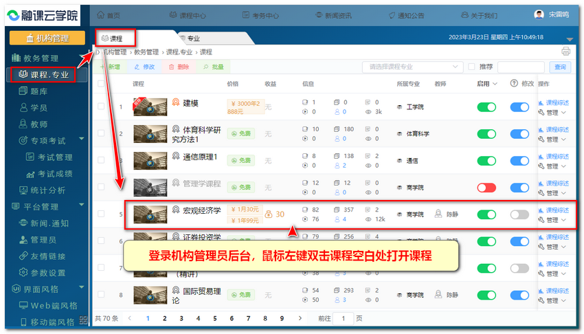Screen dimensions: 584x334
Task: Open 通信原理1 course thumbnail
Action: 150,161
